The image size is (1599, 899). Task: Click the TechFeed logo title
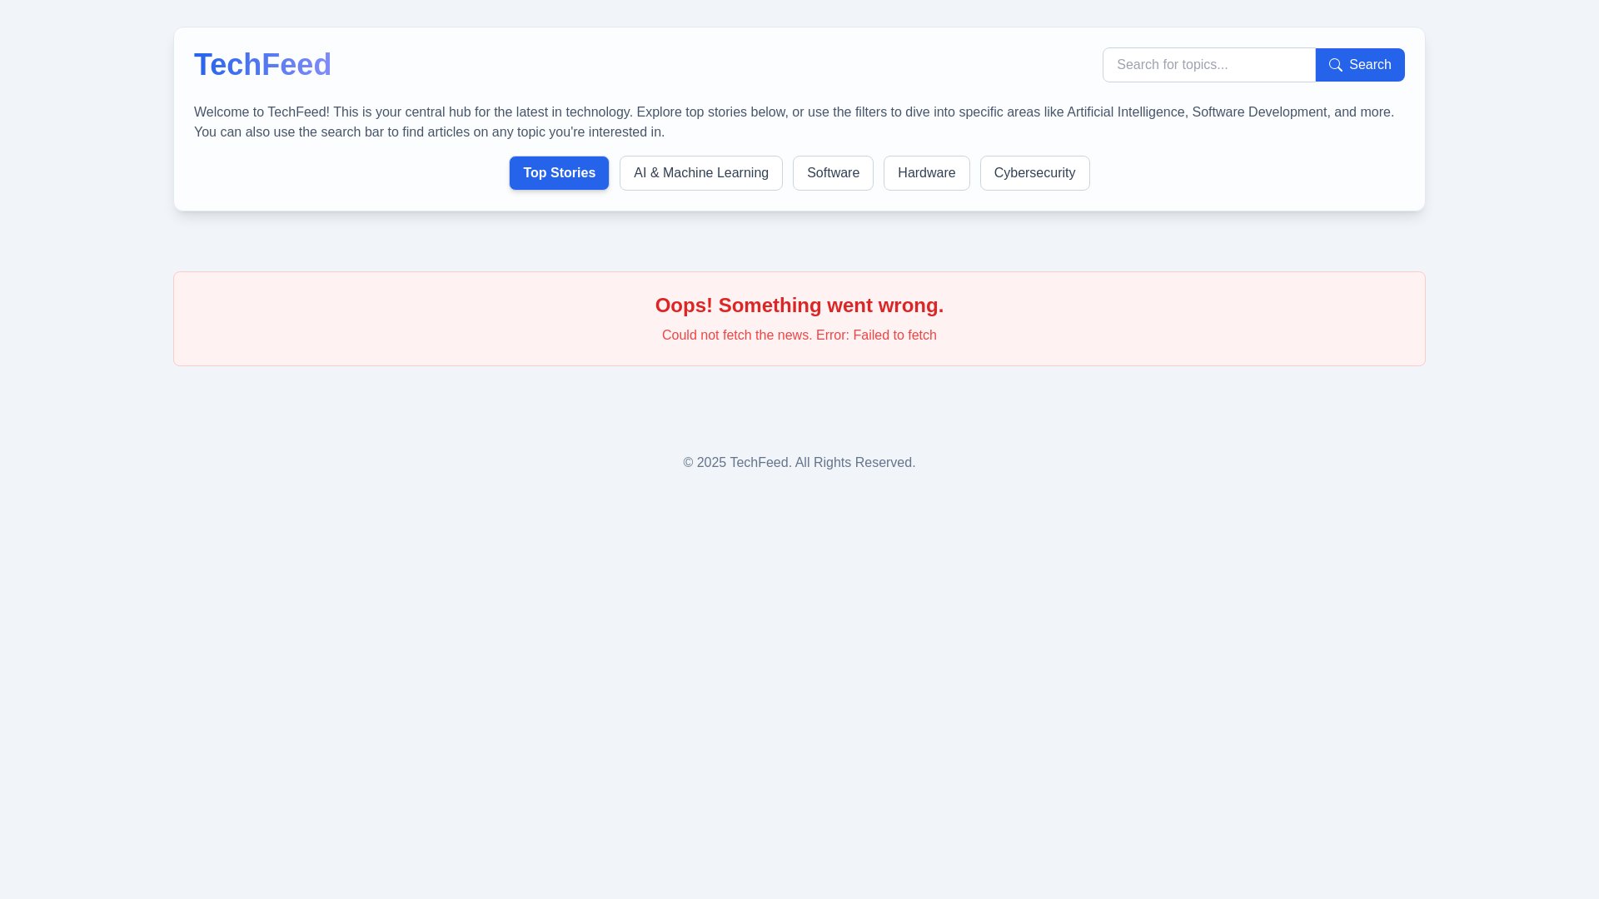click(x=262, y=65)
